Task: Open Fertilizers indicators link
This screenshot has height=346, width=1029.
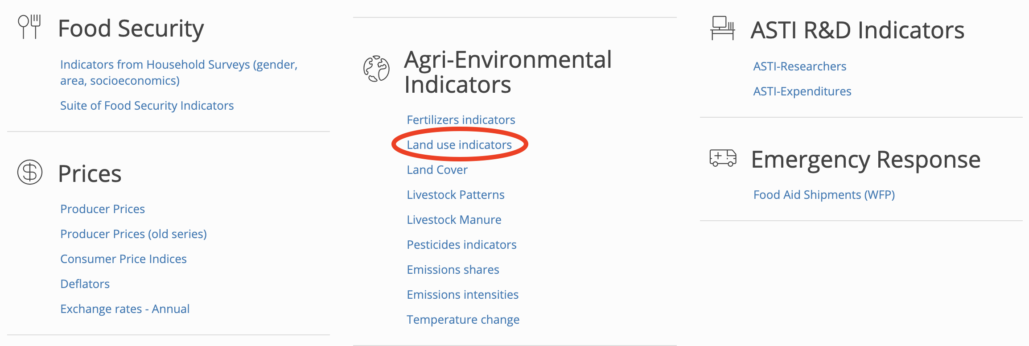Action: (461, 120)
